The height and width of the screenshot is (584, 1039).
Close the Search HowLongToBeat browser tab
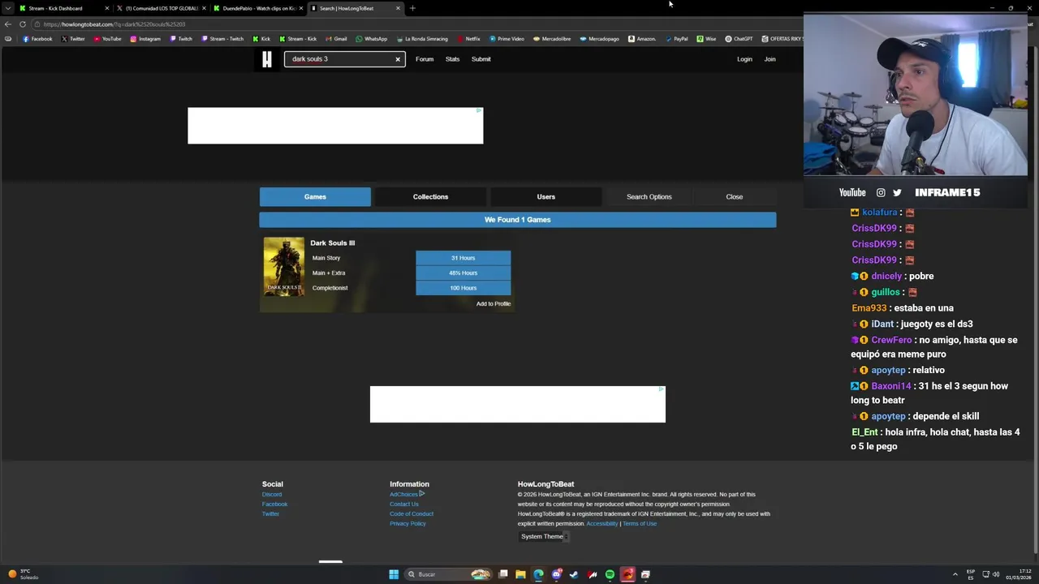(398, 8)
